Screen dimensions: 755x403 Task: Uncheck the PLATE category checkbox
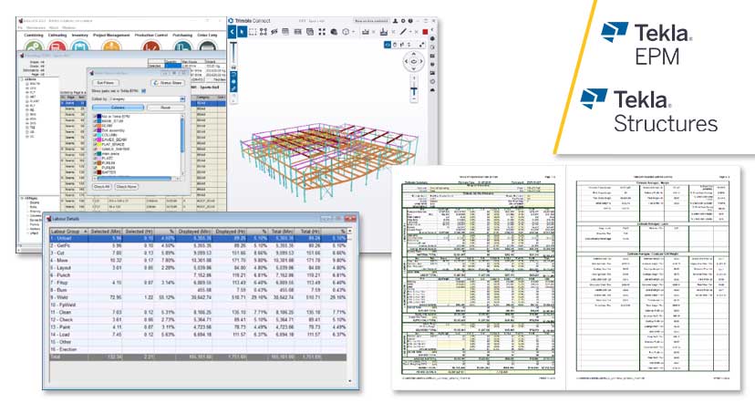tap(94, 159)
